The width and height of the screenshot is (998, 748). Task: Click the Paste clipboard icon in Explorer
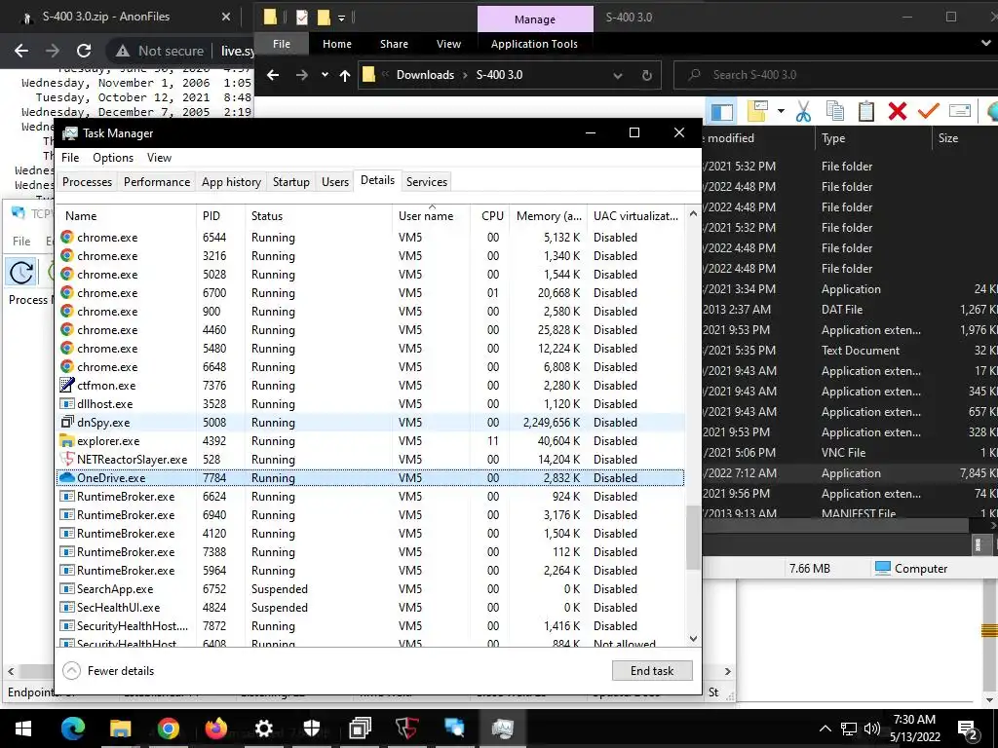(865, 111)
